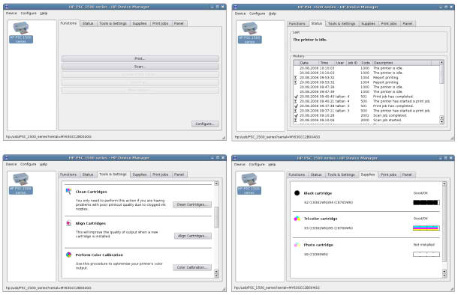Image resolution: width=458 pixels, height=295 pixels.
Task: Open Panel tab in the Status window
Action: tap(408, 24)
